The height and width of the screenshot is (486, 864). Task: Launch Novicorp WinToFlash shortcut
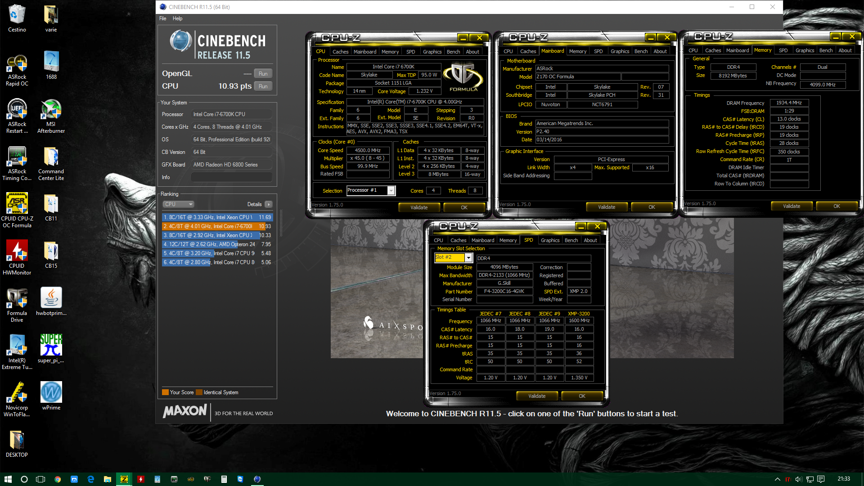[x=17, y=400]
